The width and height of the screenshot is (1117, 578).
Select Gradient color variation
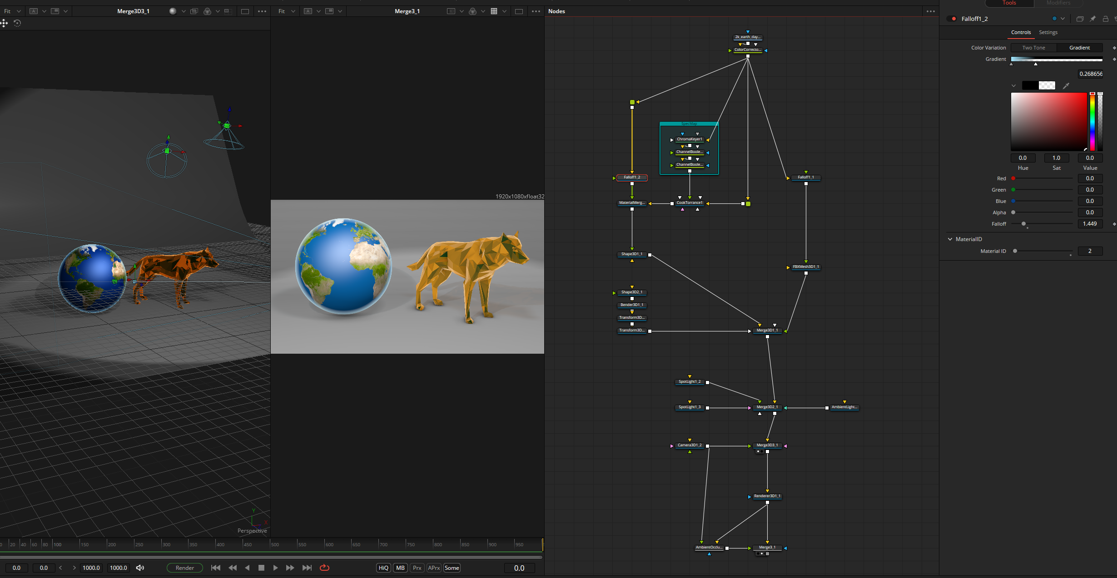coord(1079,48)
